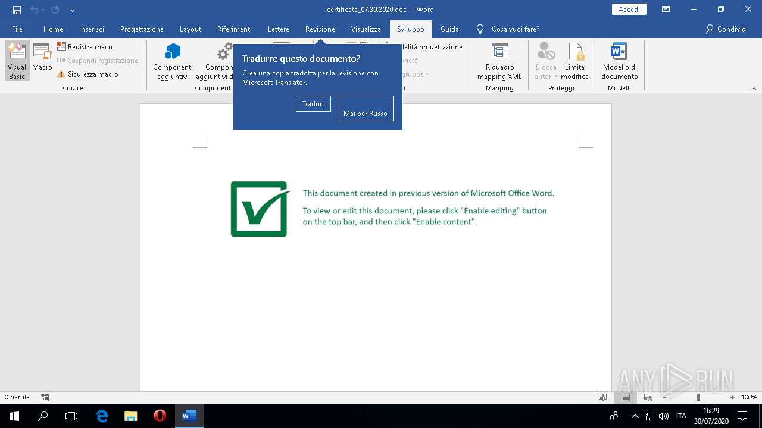Switch to Print Layout view
The image size is (762, 428).
pyautogui.click(x=626, y=397)
